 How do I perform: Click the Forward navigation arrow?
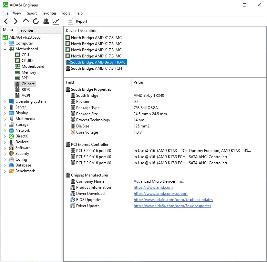15,21
